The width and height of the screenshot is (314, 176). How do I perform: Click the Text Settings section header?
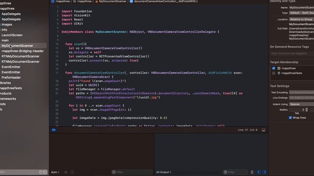pyautogui.click(x=279, y=86)
